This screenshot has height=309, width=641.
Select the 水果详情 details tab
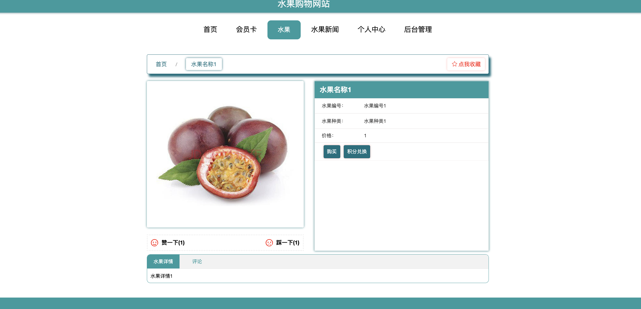point(163,261)
